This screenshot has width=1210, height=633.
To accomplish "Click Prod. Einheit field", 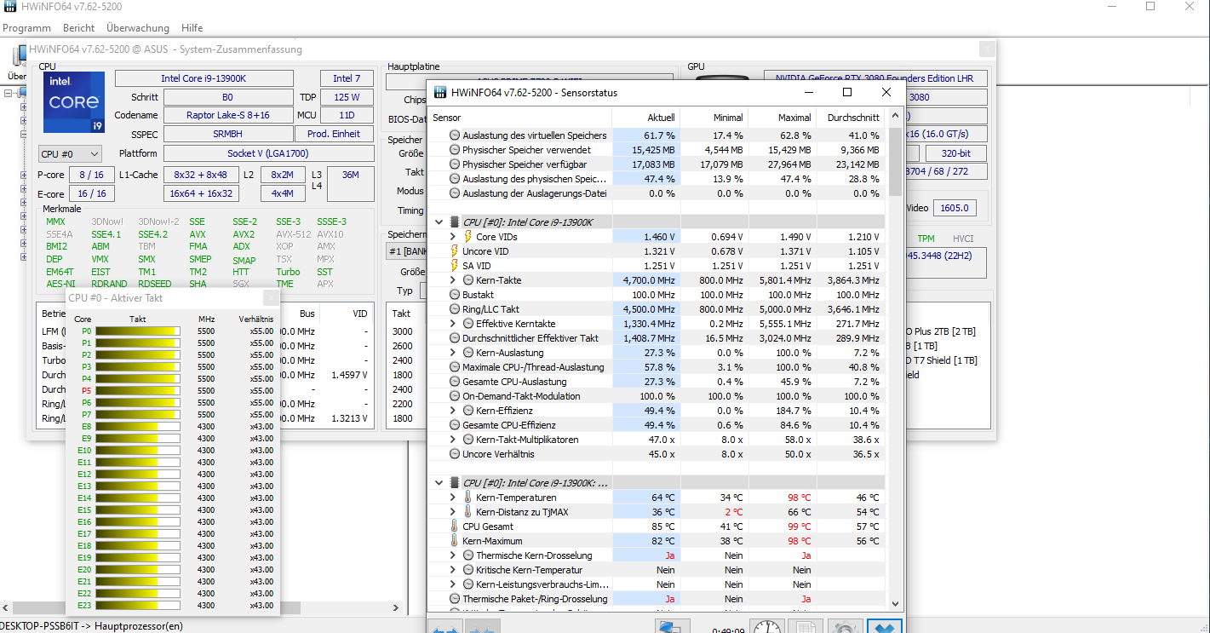I will 335,134.
